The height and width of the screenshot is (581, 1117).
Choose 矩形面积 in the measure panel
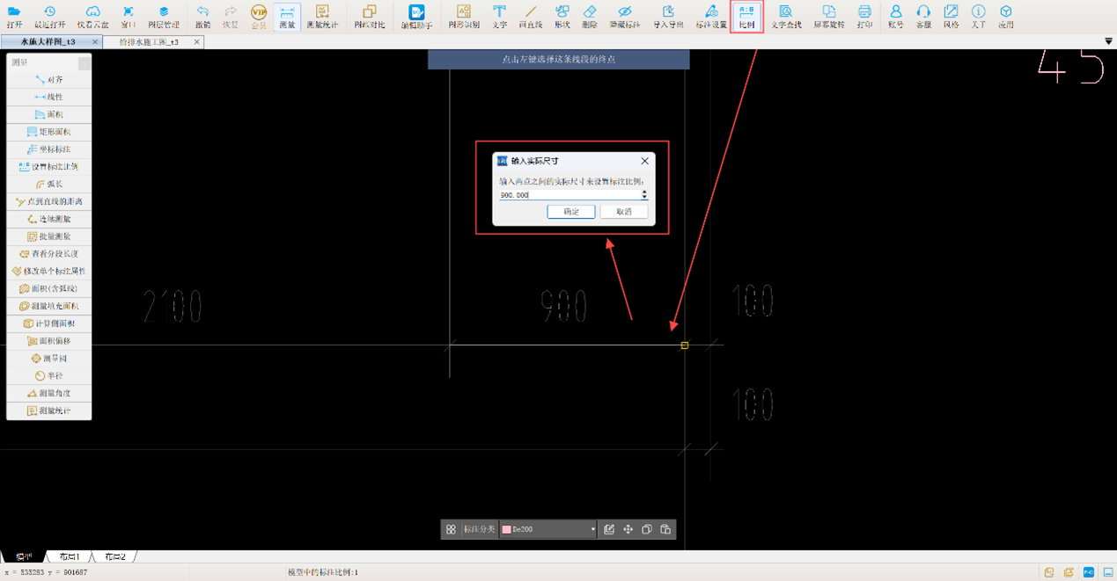pos(49,132)
